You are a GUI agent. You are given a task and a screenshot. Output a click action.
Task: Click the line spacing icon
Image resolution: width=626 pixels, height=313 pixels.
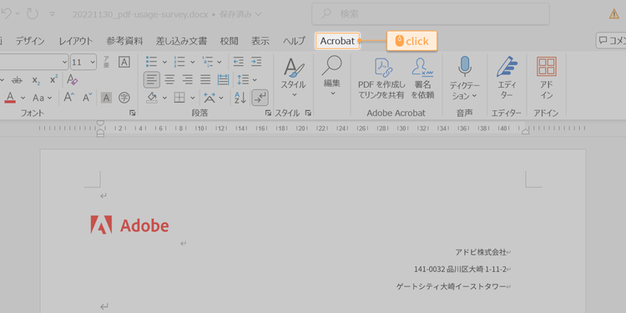click(x=243, y=80)
